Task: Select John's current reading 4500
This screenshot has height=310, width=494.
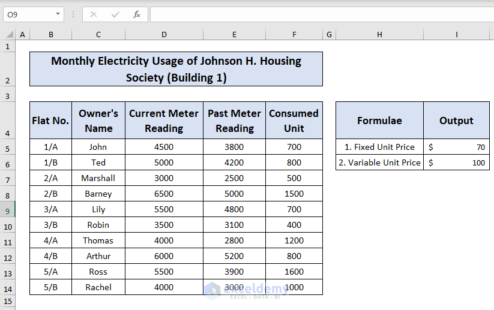Action: [x=164, y=147]
